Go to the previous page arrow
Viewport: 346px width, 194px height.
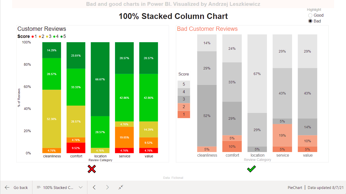(94, 187)
